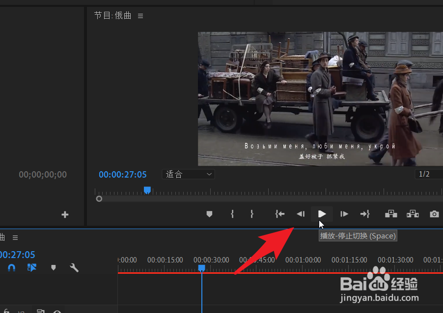The image size is (443, 313).
Task: Click the video preview frame
Action: pos(320,99)
